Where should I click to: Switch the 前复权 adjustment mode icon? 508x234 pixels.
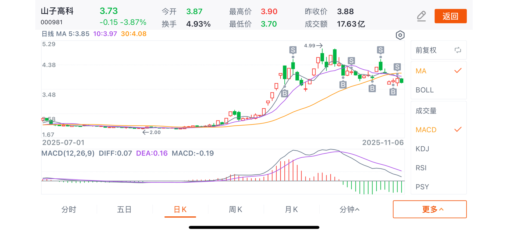tap(458, 50)
